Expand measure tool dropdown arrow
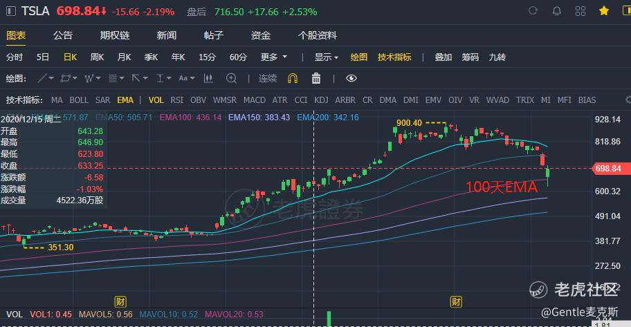The height and width of the screenshot is (327, 631). [x=169, y=78]
